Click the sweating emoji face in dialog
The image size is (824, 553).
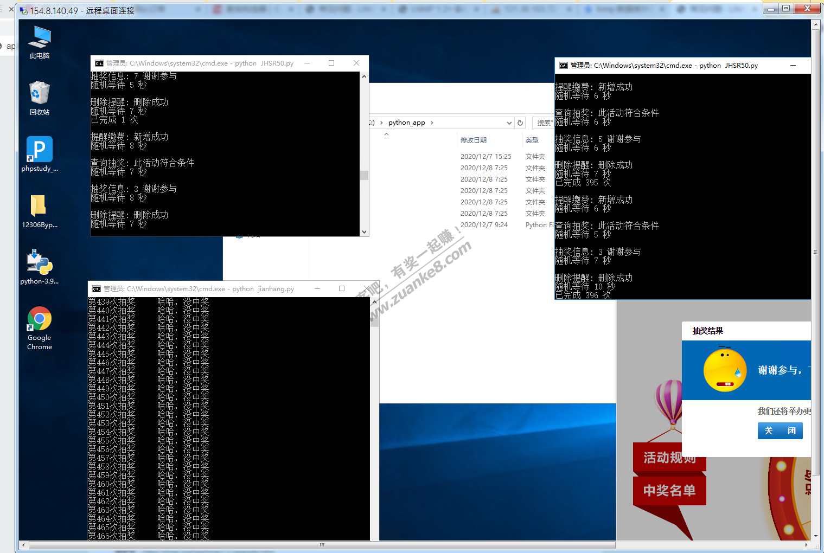(x=725, y=370)
